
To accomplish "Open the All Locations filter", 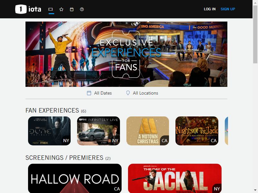I will tap(142, 93).
